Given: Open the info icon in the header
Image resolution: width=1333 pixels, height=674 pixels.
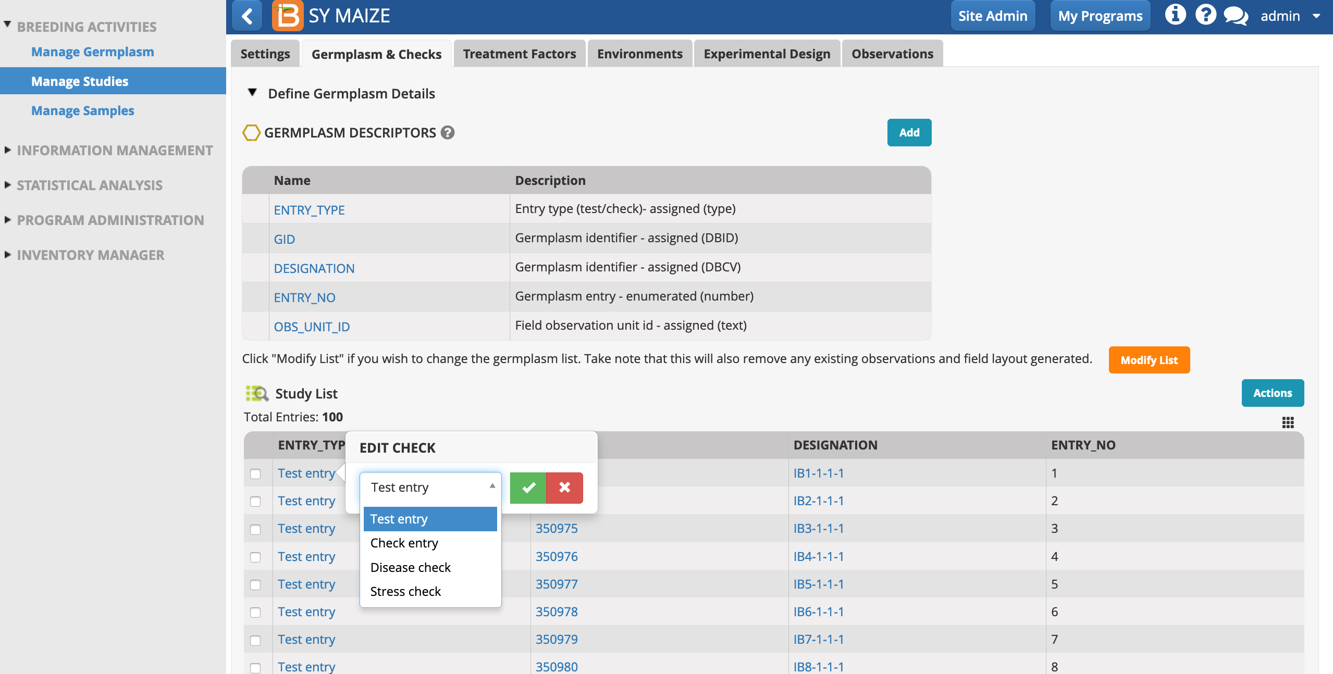Looking at the screenshot, I should [x=1176, y=15].
